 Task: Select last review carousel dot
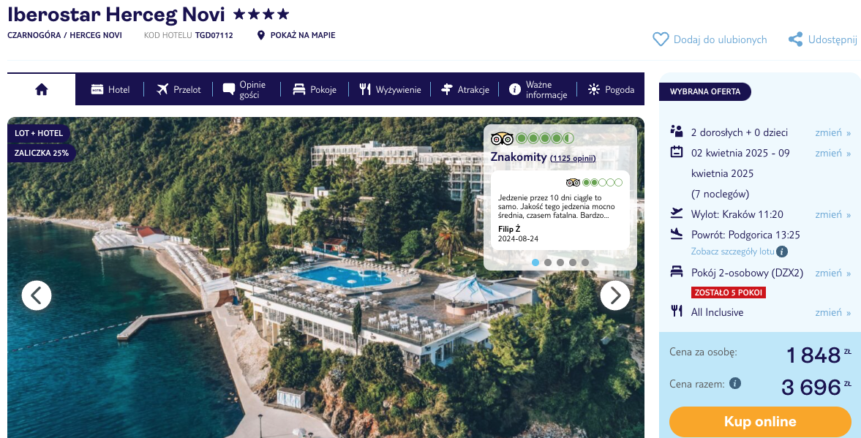[584, 263]
